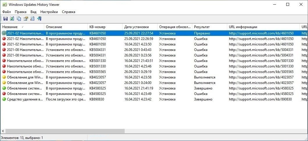Screen dimensions: 308x141
Task: Open the Файл menu
Action: (6, 12)
